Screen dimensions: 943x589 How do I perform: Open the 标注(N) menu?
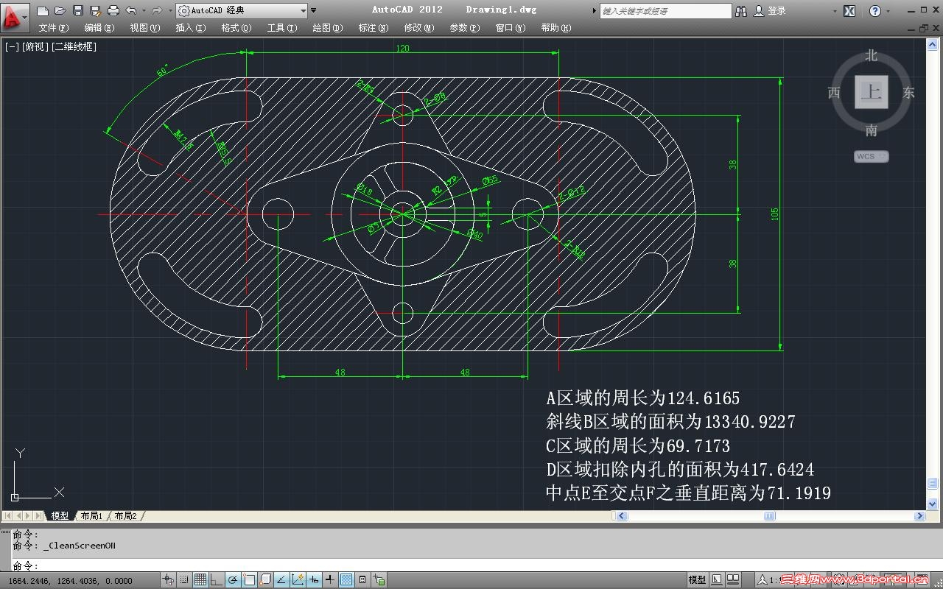click(x=374, y=28)
